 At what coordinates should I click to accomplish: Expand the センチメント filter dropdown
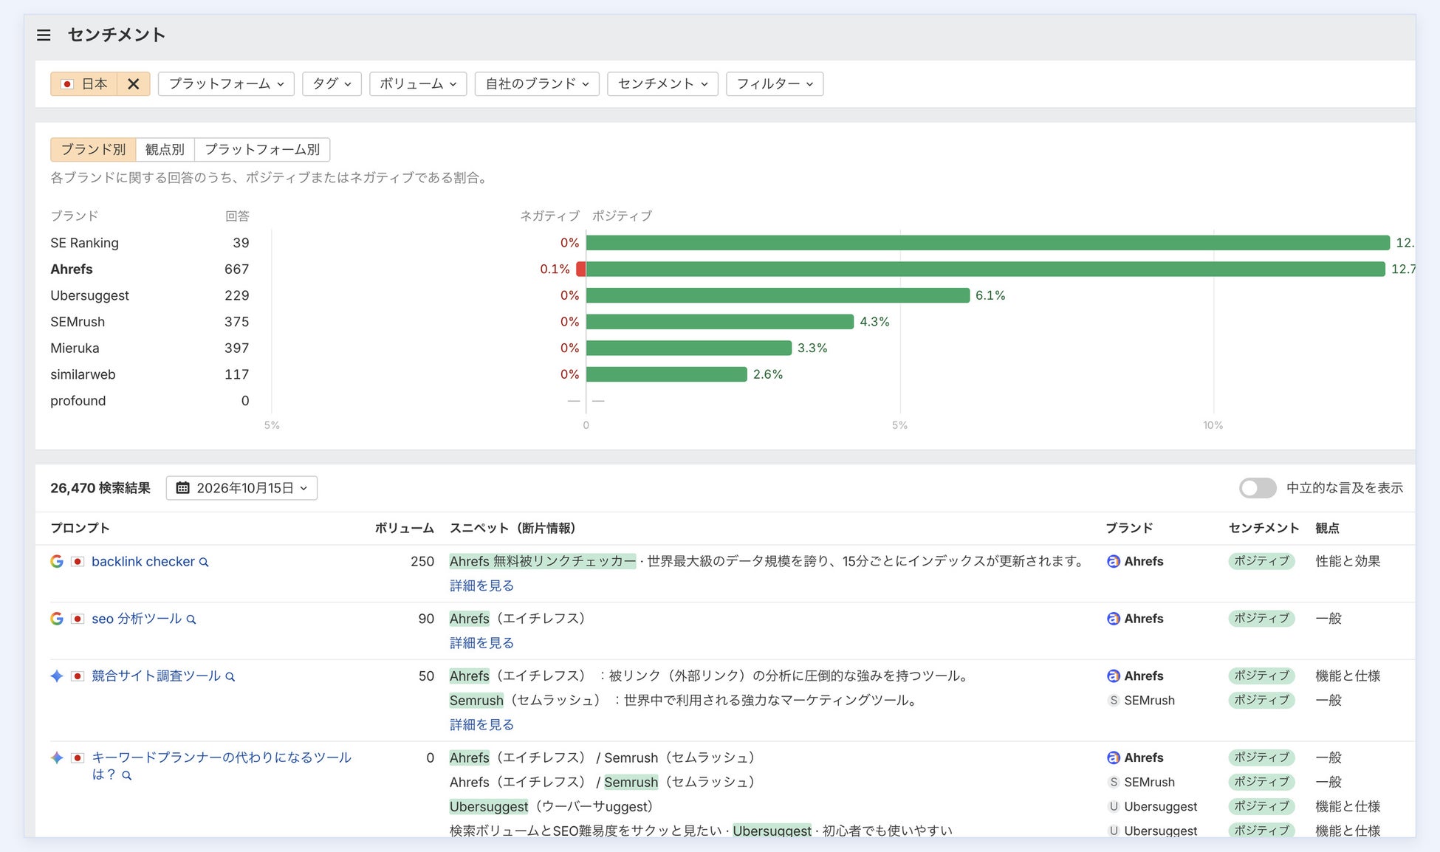coord(662,84)
